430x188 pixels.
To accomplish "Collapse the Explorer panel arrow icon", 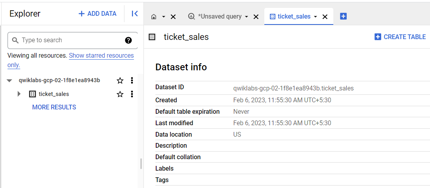I will 135,14.
